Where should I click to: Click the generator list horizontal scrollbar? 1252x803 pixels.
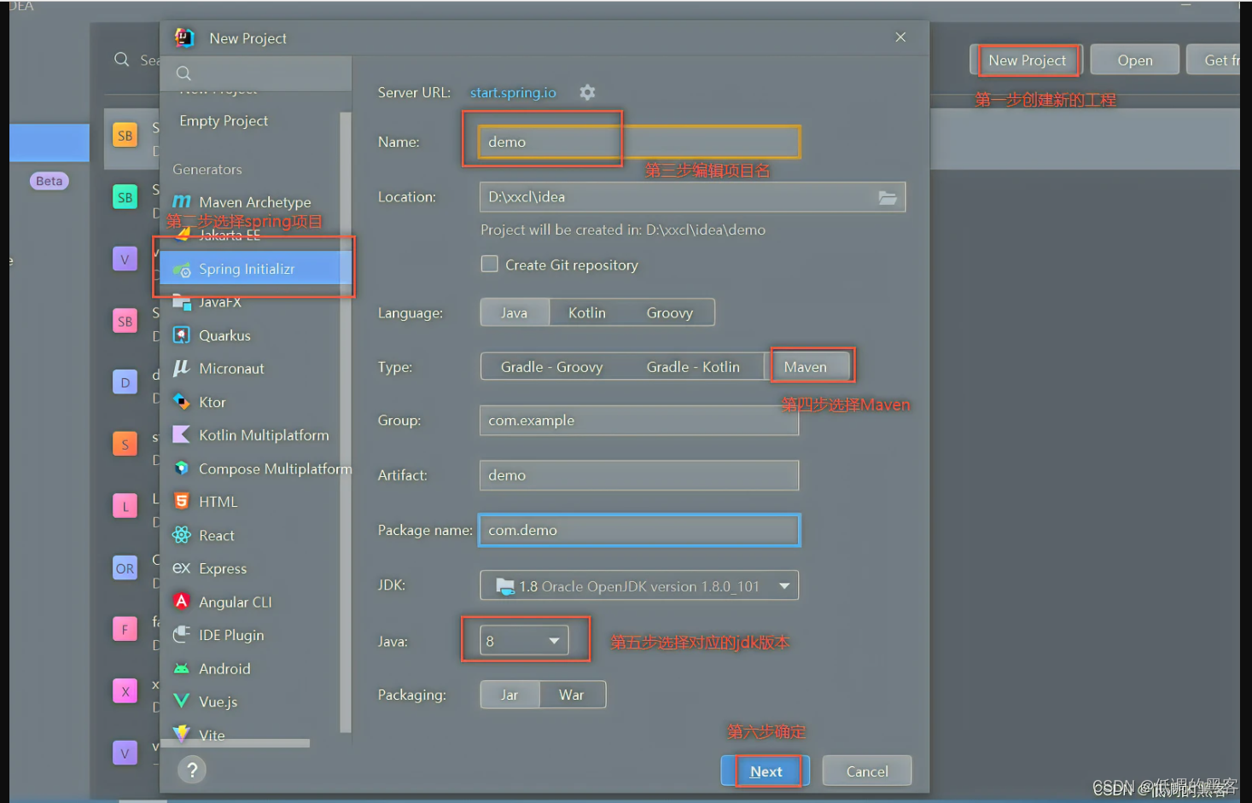[x=236, y=743]
